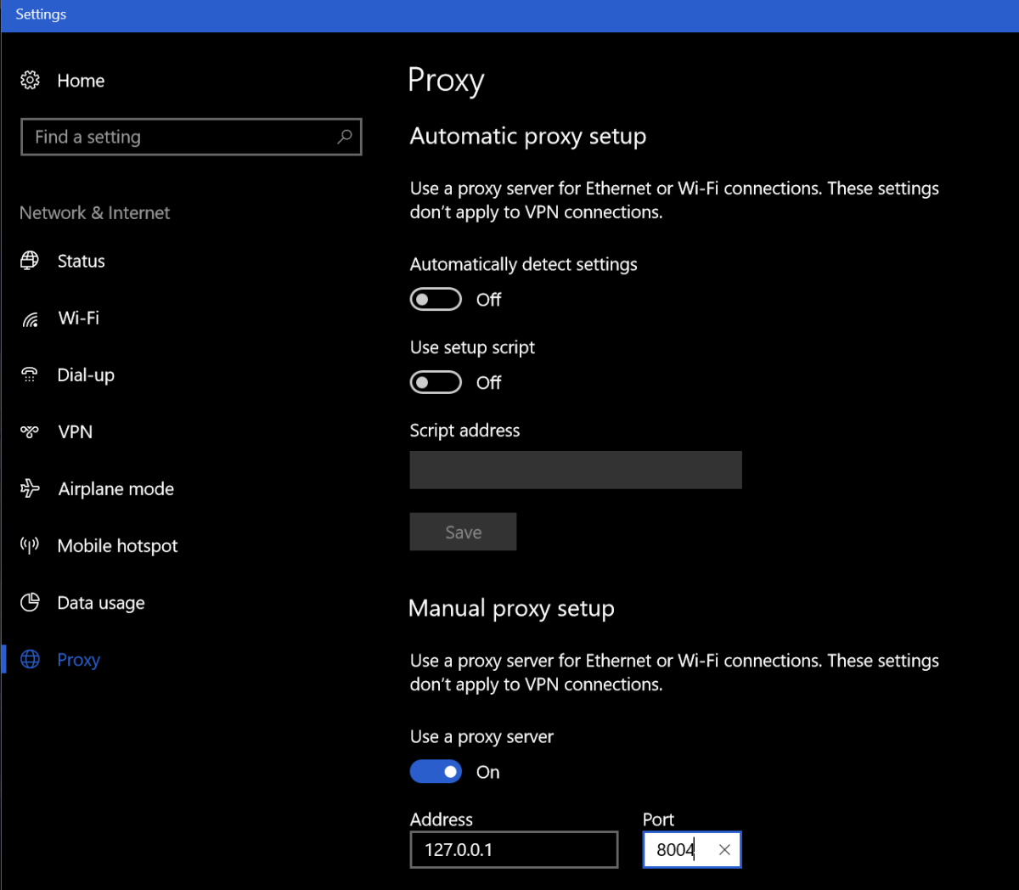Open Wi-Fi settings via its icon

coord(30,318)
